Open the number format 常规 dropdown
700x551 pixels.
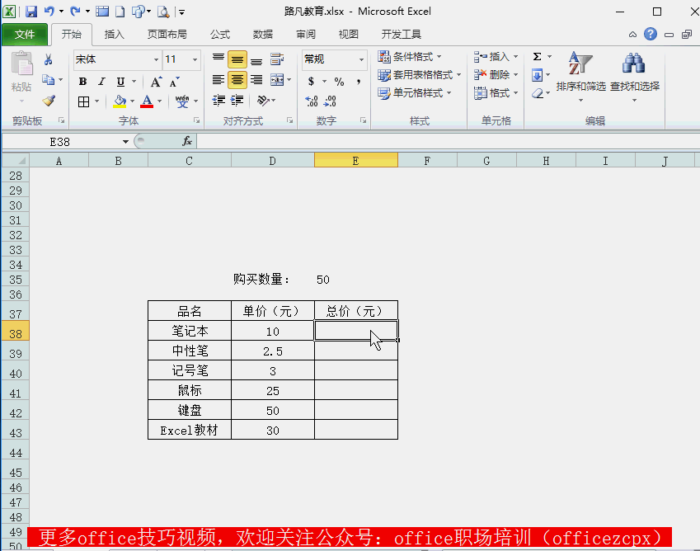pos(361,59)
